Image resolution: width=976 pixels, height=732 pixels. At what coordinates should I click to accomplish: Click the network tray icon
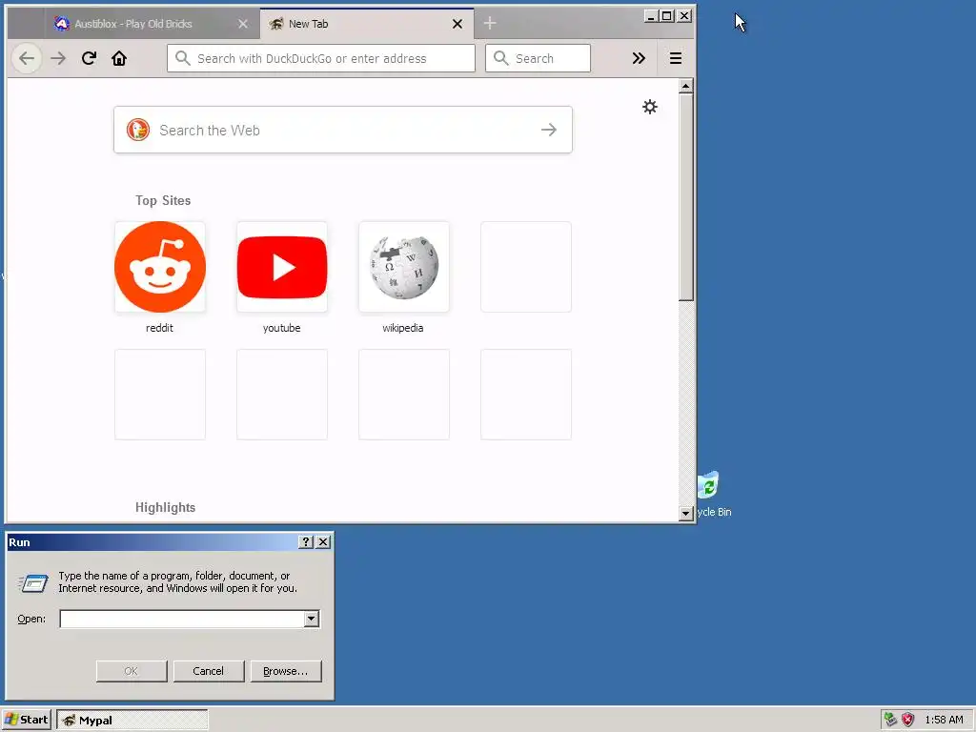(891, 720)
